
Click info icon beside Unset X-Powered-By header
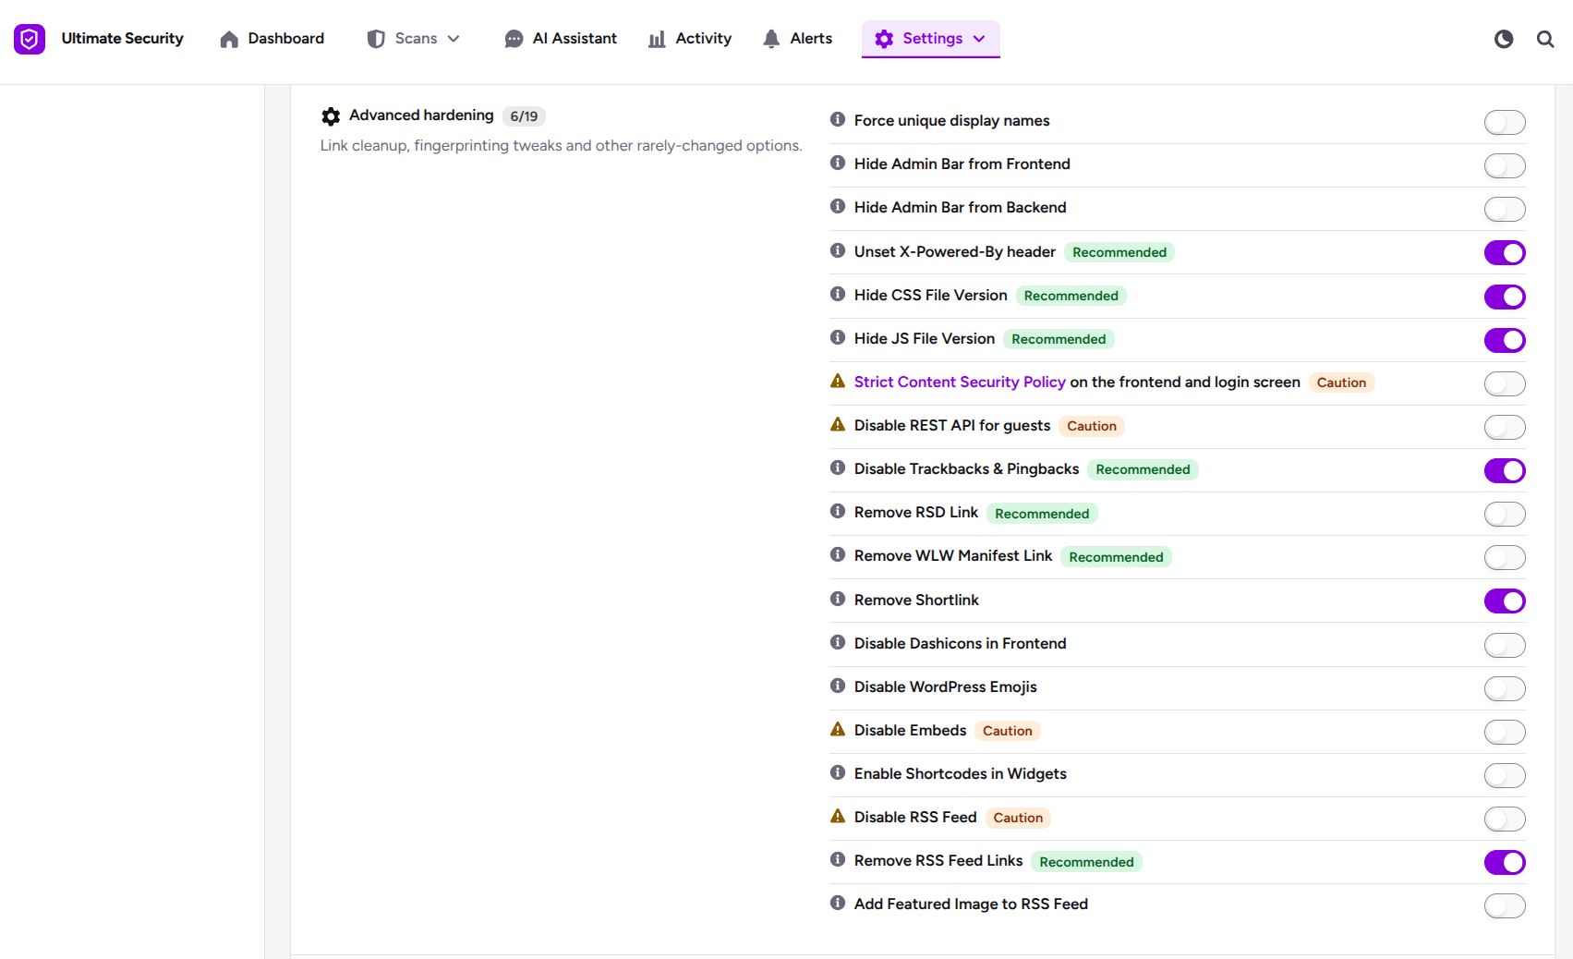838,250
